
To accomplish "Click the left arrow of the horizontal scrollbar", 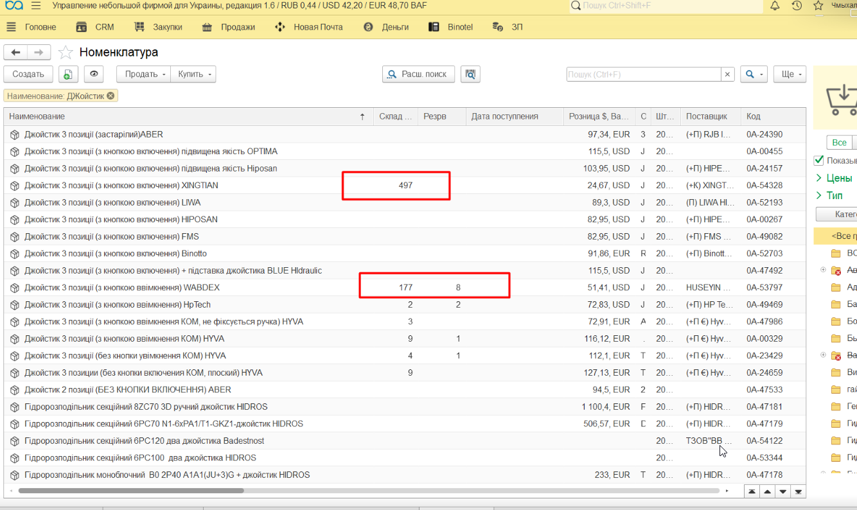I will 10,491.
